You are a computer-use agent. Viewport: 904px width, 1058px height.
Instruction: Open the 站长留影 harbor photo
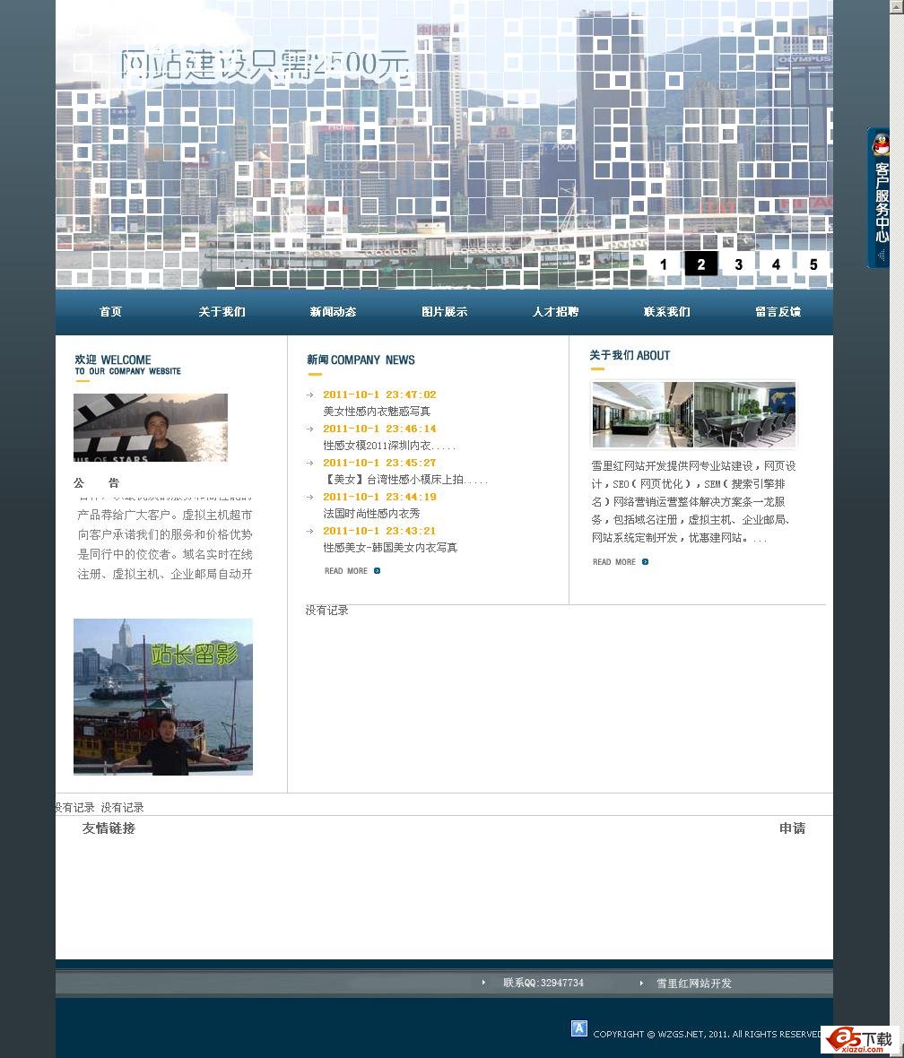pyautogui.click(x=162, y=697)
